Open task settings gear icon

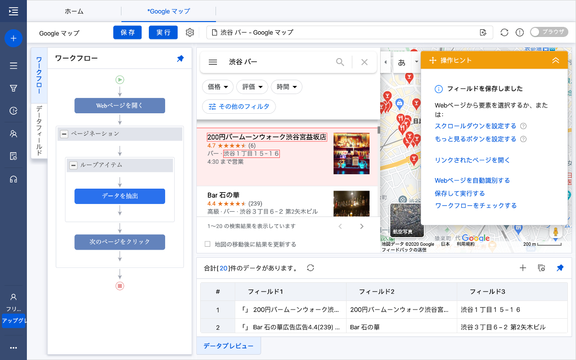click(190, 33)
